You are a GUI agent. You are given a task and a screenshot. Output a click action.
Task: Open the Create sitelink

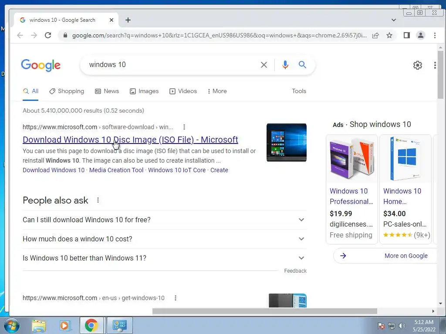[x=220, y=170]
